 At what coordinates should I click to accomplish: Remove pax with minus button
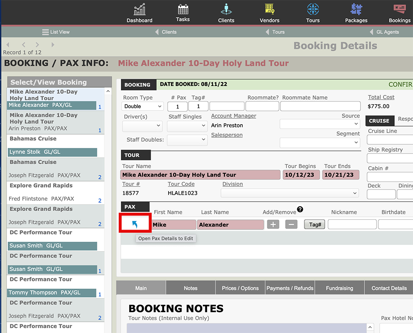click(x=291, y=224)
